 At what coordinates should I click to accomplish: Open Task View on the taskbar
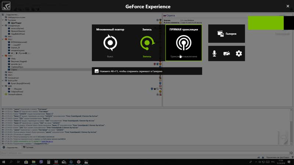point(18,162)
